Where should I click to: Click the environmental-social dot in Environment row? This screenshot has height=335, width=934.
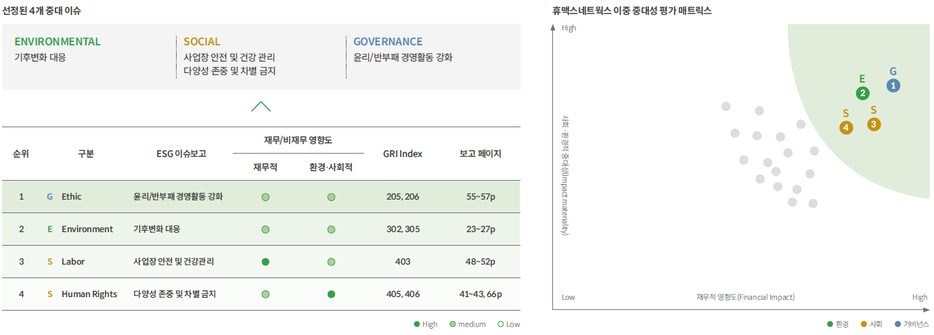[331, 229]
